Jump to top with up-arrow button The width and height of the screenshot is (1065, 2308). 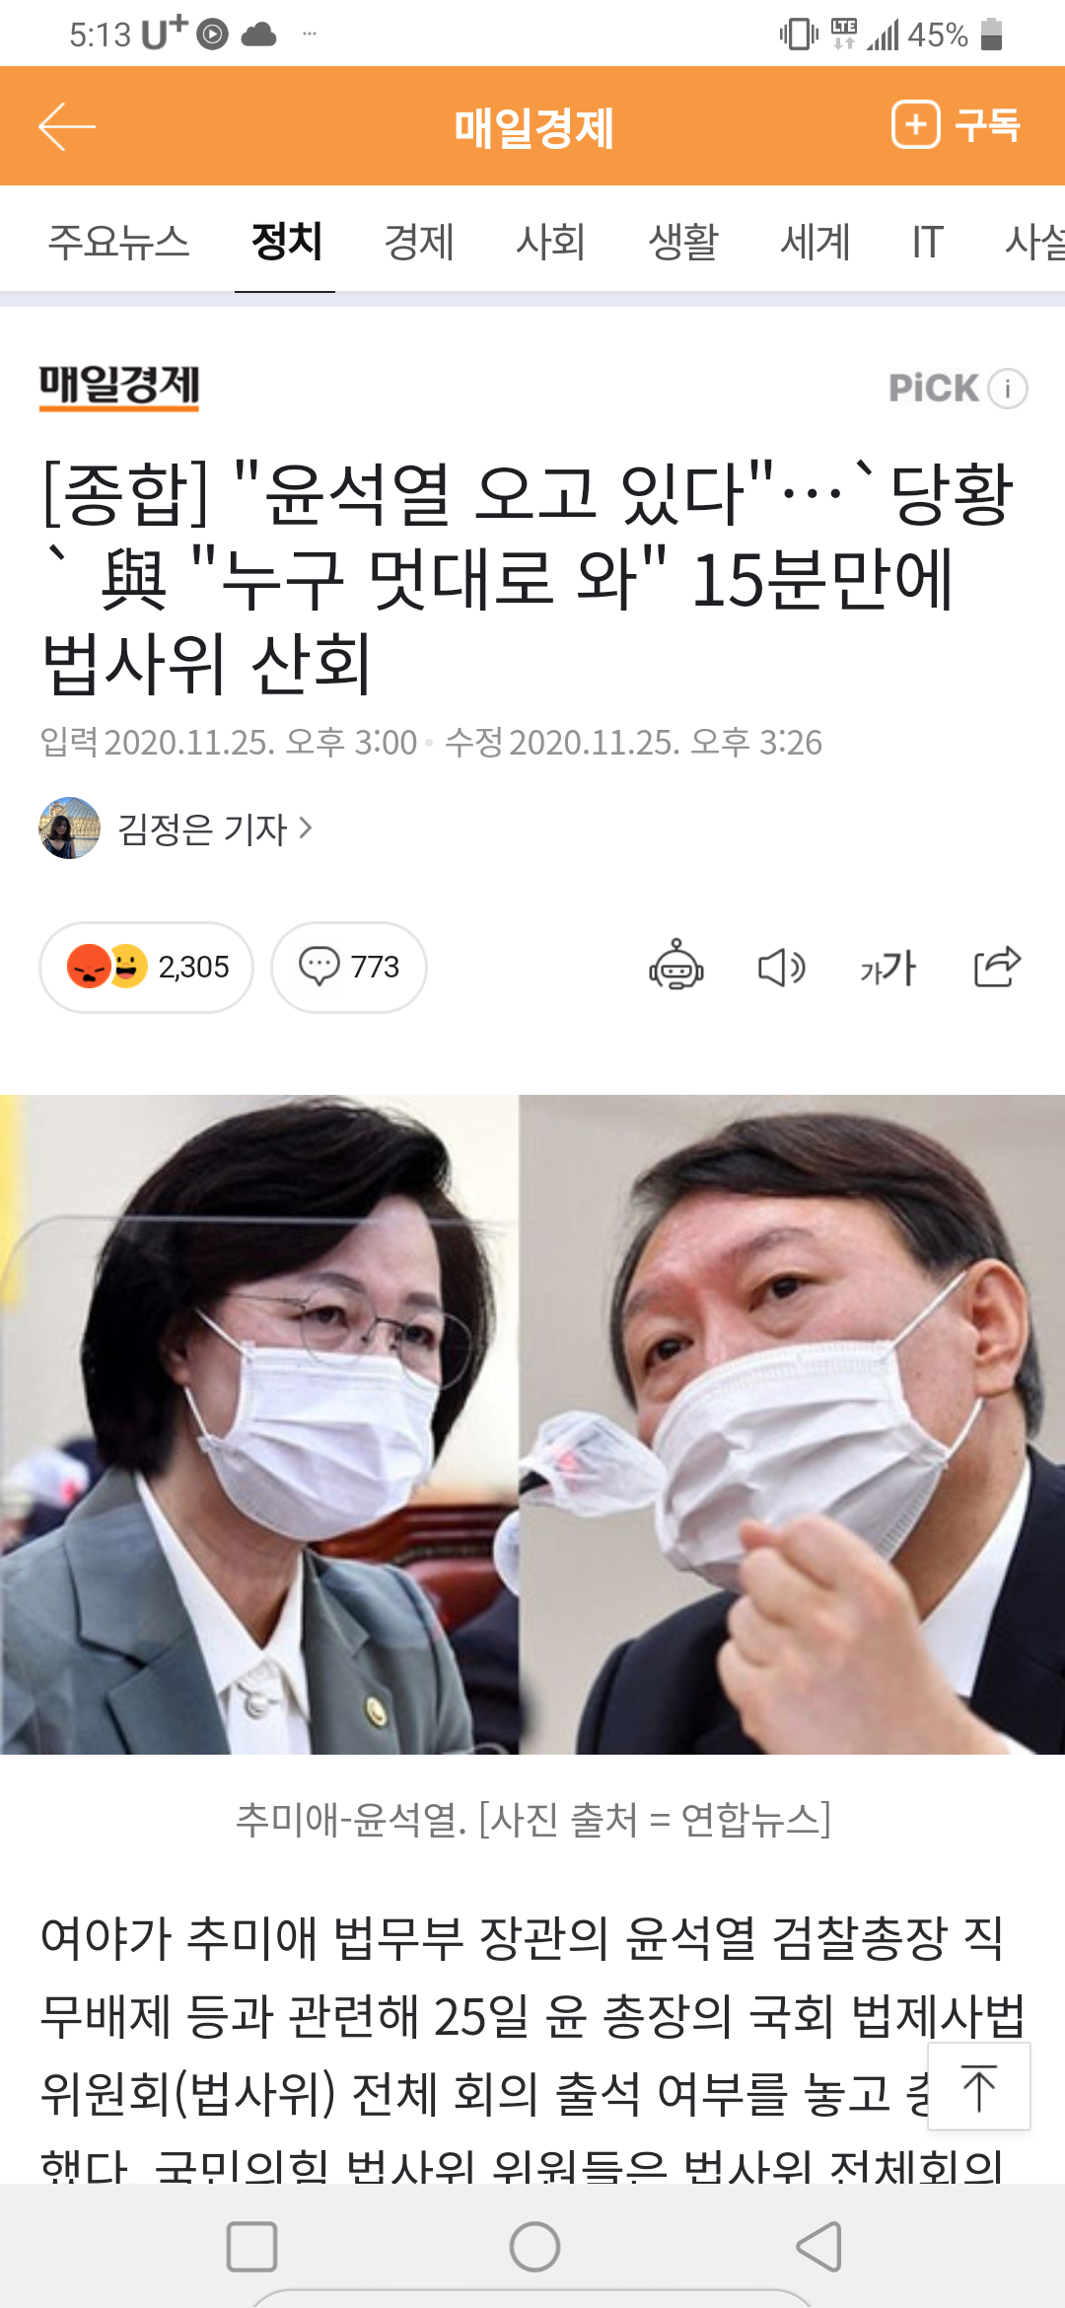[x=979, y=2086]
